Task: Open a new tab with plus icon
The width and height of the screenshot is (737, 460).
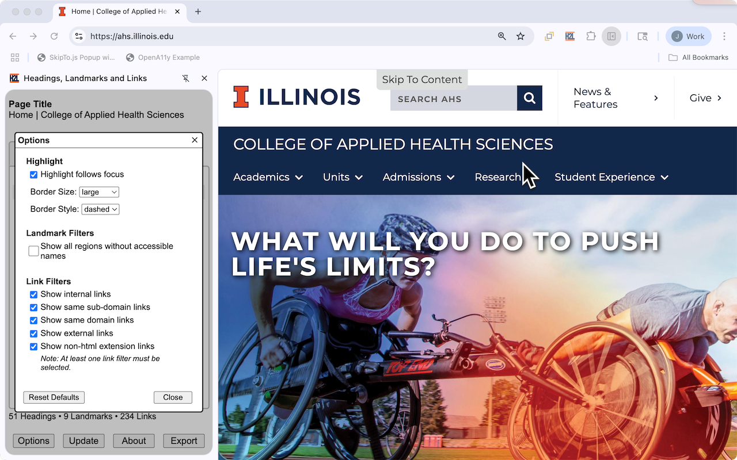Action: click(x=198, y=11)
